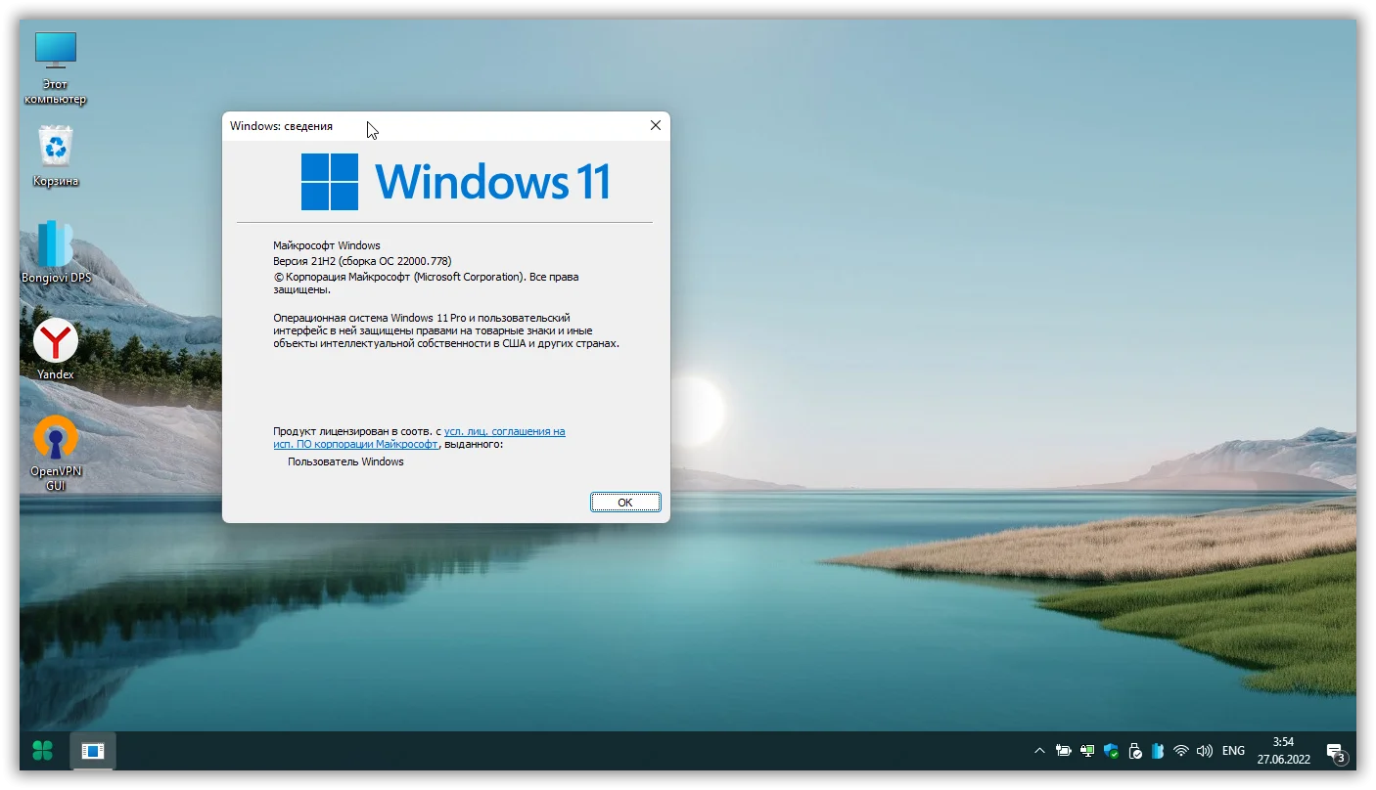Click the Windows: сведения title bar text
The image size is (1376, 790).
(x=281, y=126)
